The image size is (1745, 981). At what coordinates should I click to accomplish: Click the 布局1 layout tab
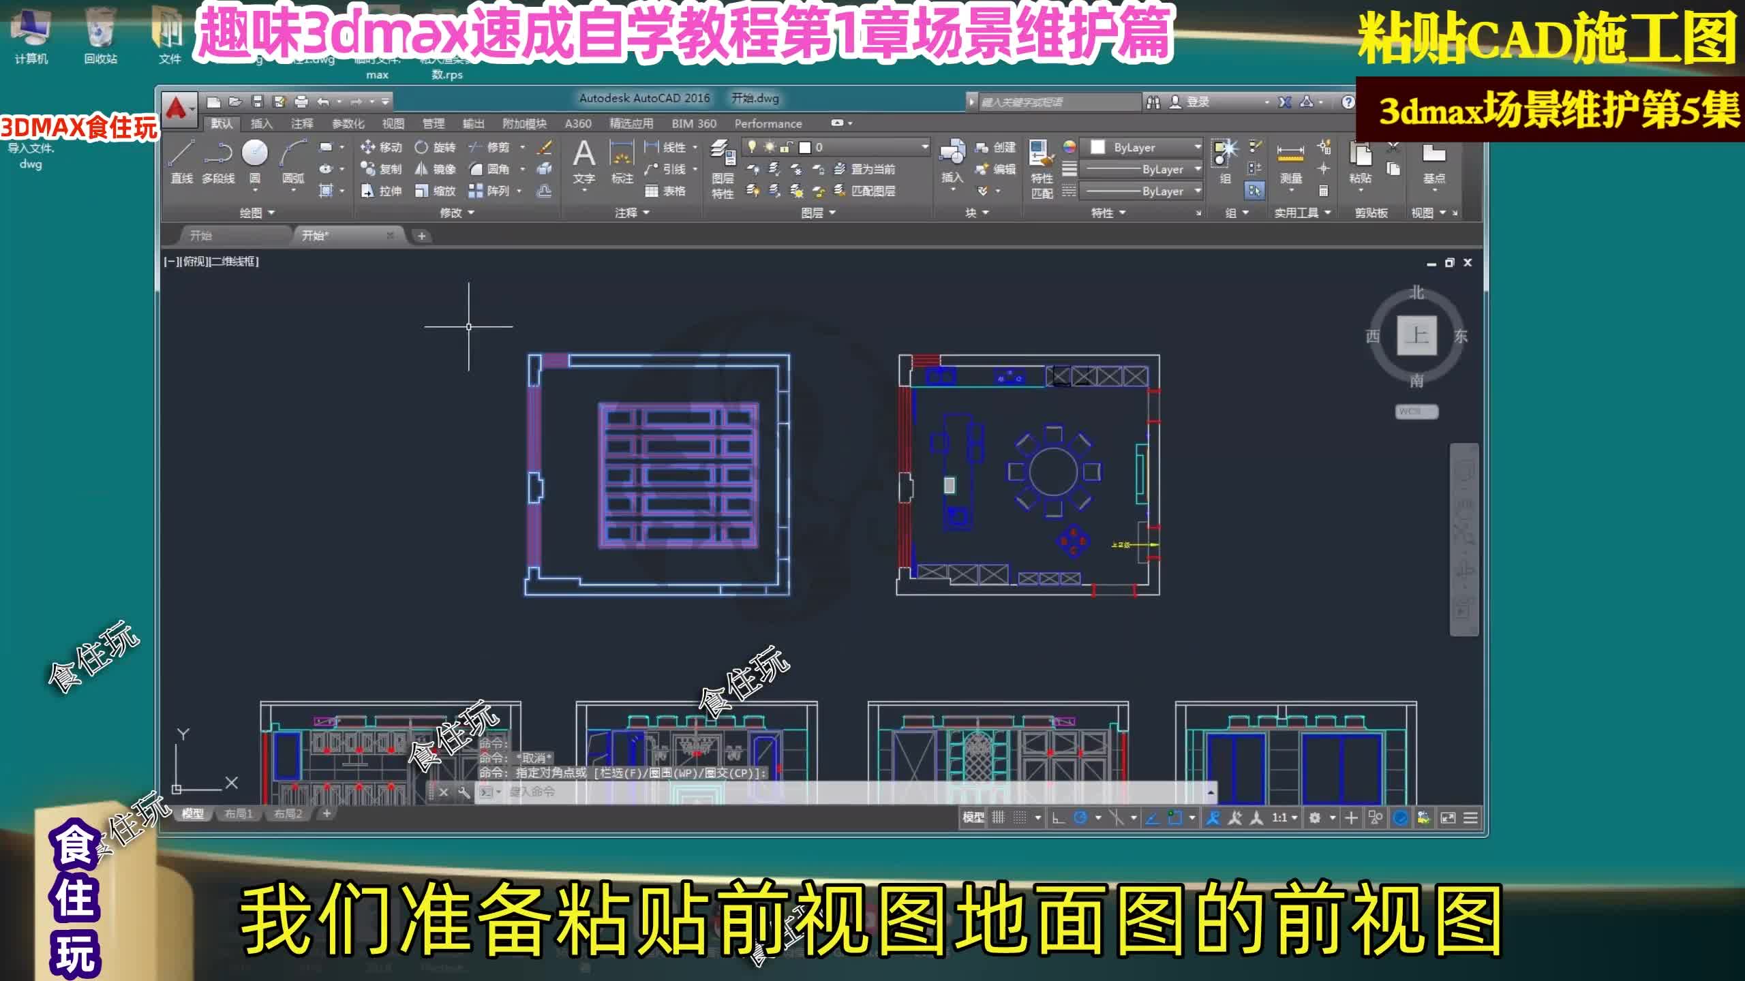(239, 813)
